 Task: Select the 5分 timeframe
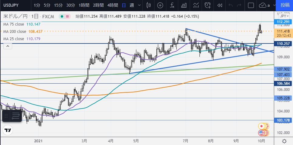tap(47, 5)
